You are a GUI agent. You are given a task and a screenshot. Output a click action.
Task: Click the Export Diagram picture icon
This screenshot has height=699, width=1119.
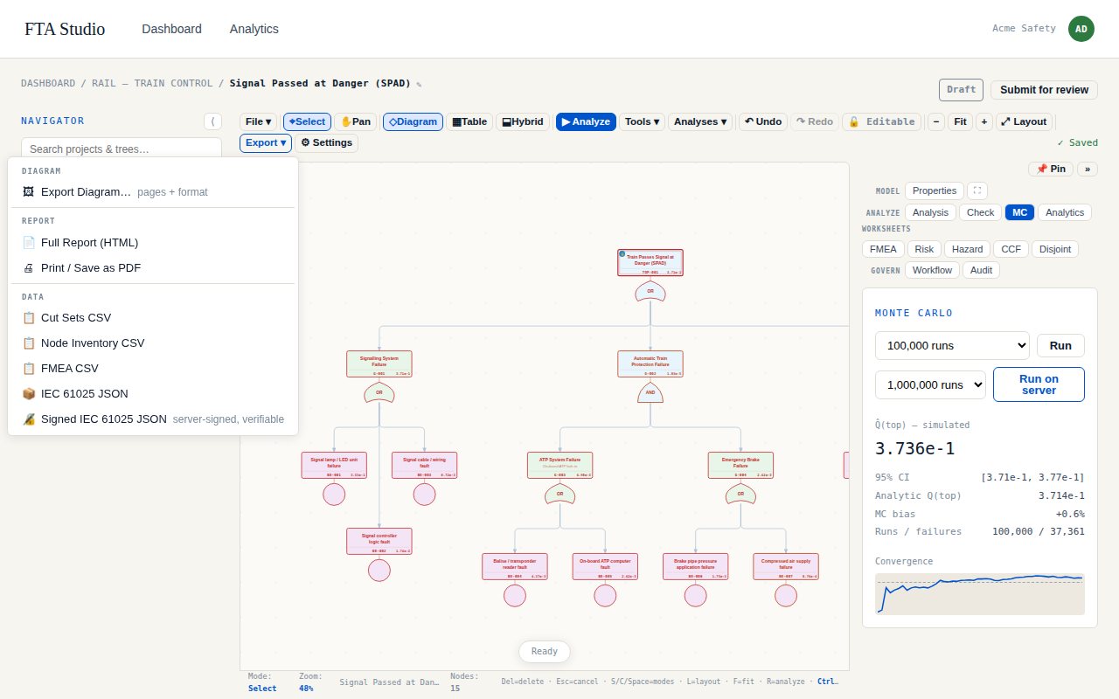28,191
